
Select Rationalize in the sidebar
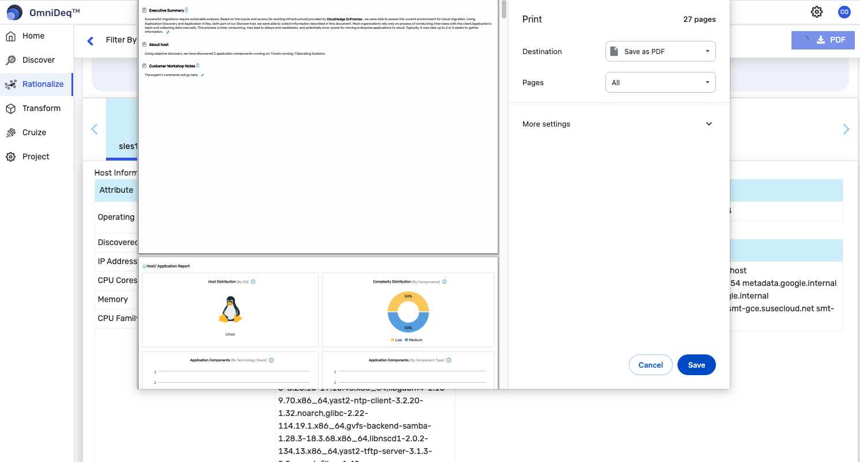(x=43, y=84)
